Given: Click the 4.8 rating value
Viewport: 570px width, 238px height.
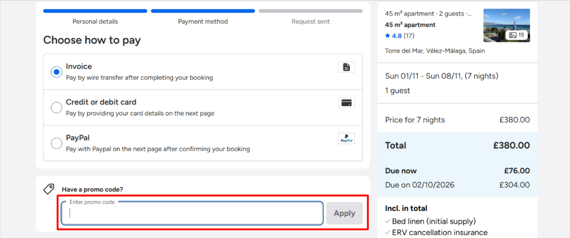Looking at the screenshot, I should [x=397, y=35].
